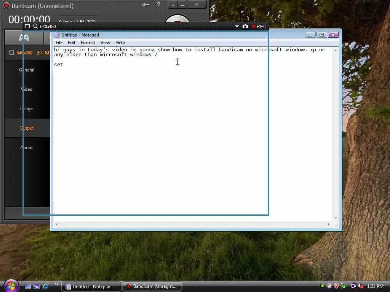This screenshot has height=292, width=390.
Task: Click the muted volume tray icon
Action: [361, 286]
